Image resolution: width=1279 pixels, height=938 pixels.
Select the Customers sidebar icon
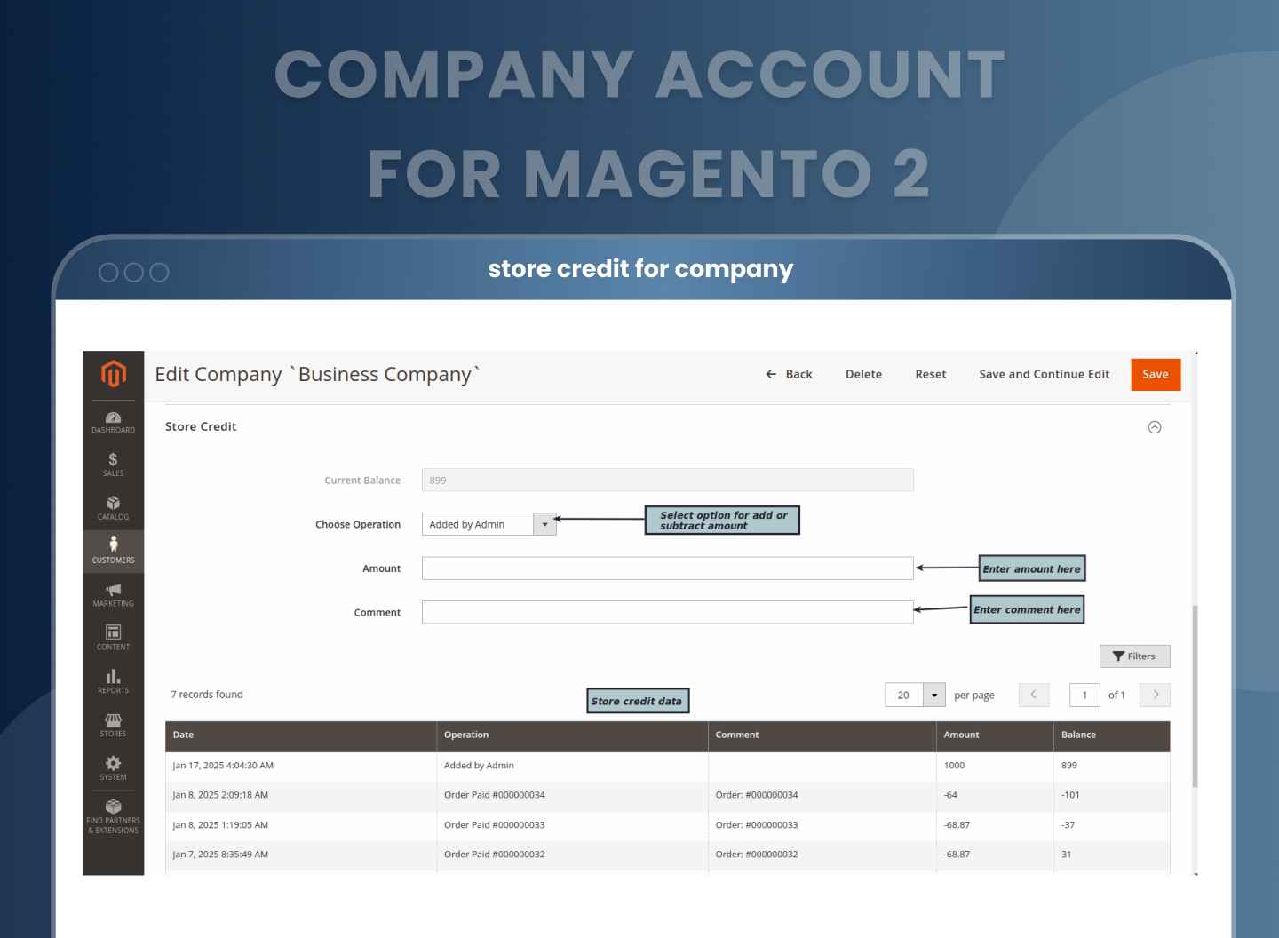(x=113, y=551)
